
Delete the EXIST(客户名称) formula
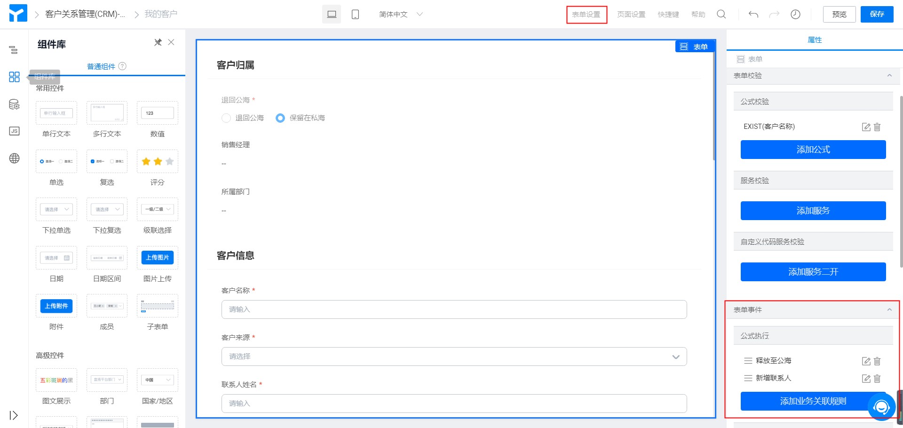(x=877, y=127)
